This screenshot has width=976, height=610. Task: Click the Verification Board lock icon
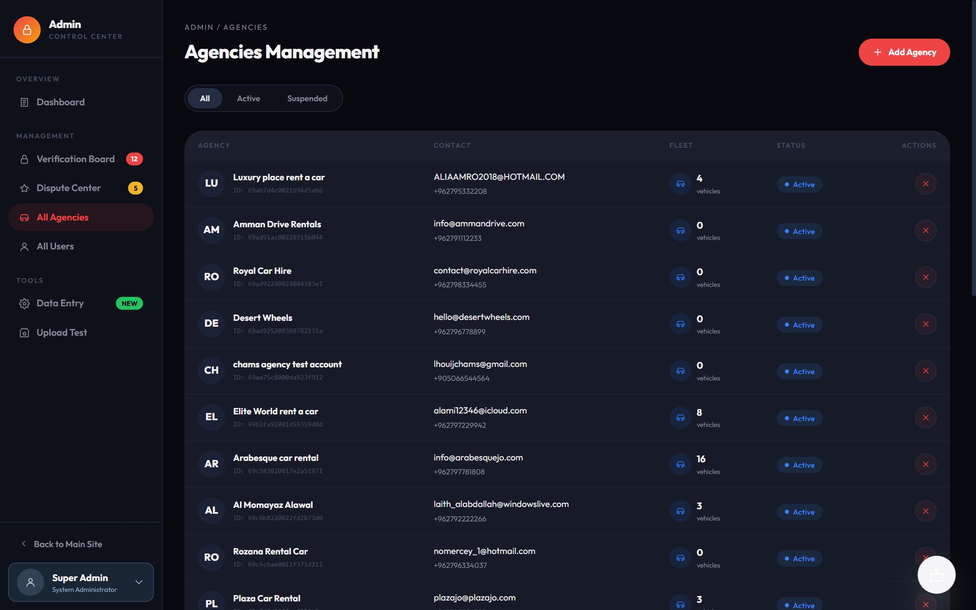coord(24,160)
